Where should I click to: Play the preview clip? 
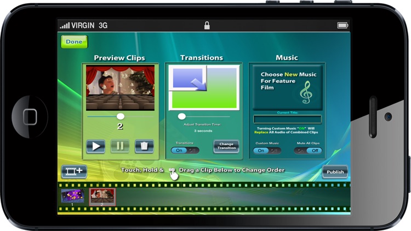[96, 146]
